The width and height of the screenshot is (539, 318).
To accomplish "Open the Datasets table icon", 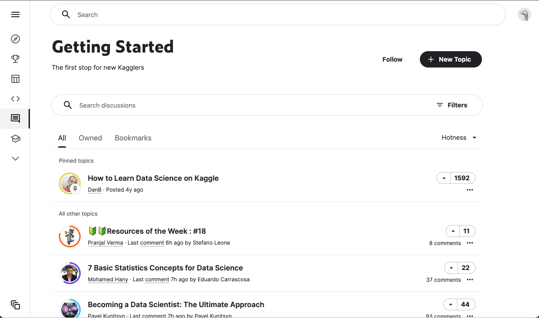I will (x=15, y=79).
